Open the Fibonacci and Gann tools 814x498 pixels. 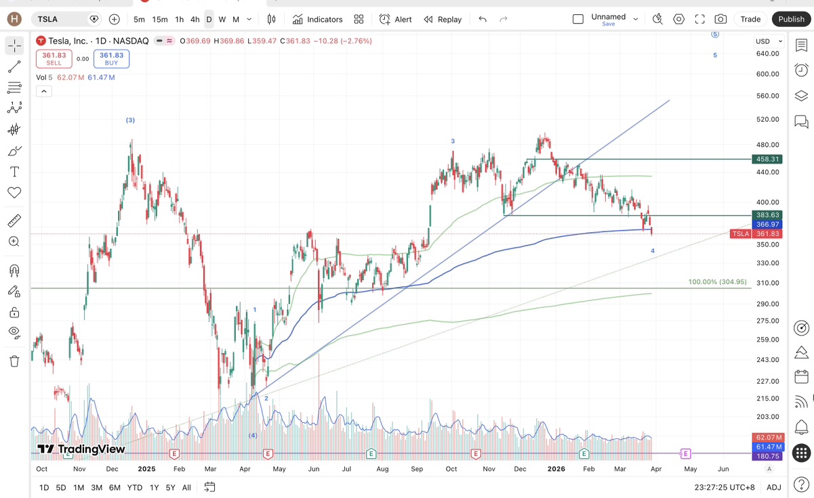click(x=14, y=88)
